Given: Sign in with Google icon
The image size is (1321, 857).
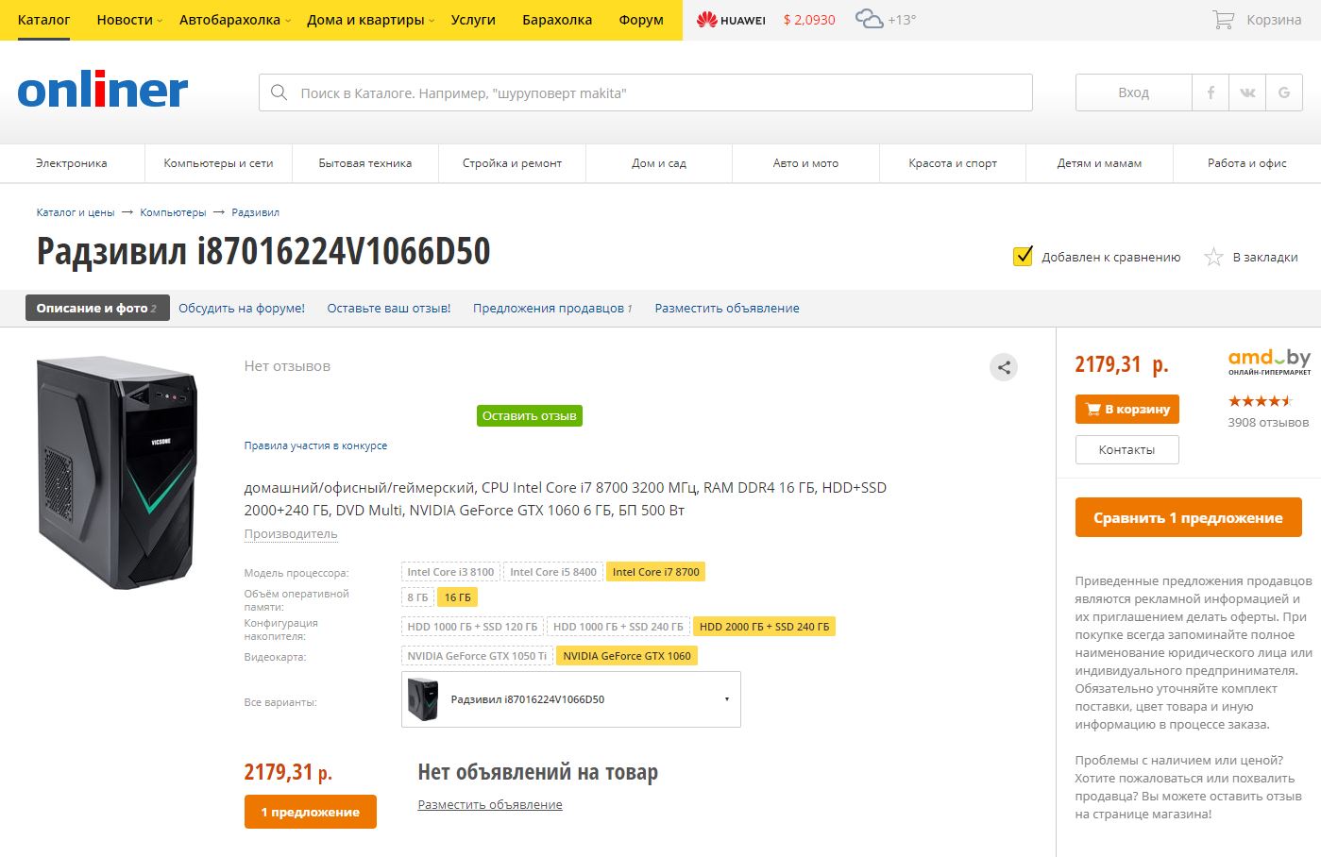Looking at the screenshot, I should click(1284, 92).
